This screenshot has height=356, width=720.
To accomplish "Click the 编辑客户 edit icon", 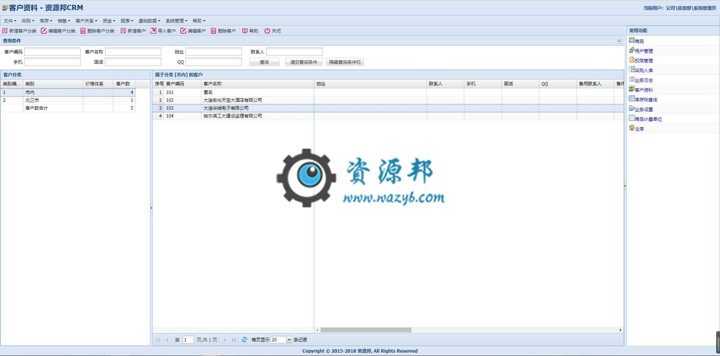I will pyautogui.click(x=183, y=31).
